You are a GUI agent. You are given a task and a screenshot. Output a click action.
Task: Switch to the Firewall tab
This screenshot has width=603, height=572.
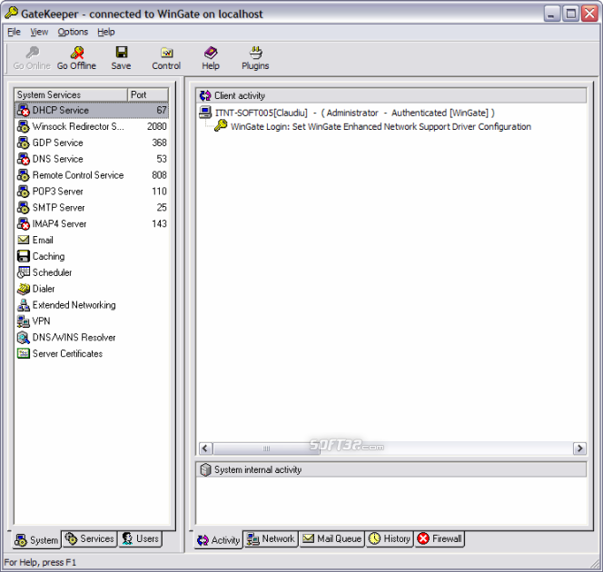[x=440, y=538]
